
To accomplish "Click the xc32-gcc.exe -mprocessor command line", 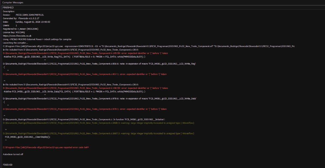I will point(149,46).
